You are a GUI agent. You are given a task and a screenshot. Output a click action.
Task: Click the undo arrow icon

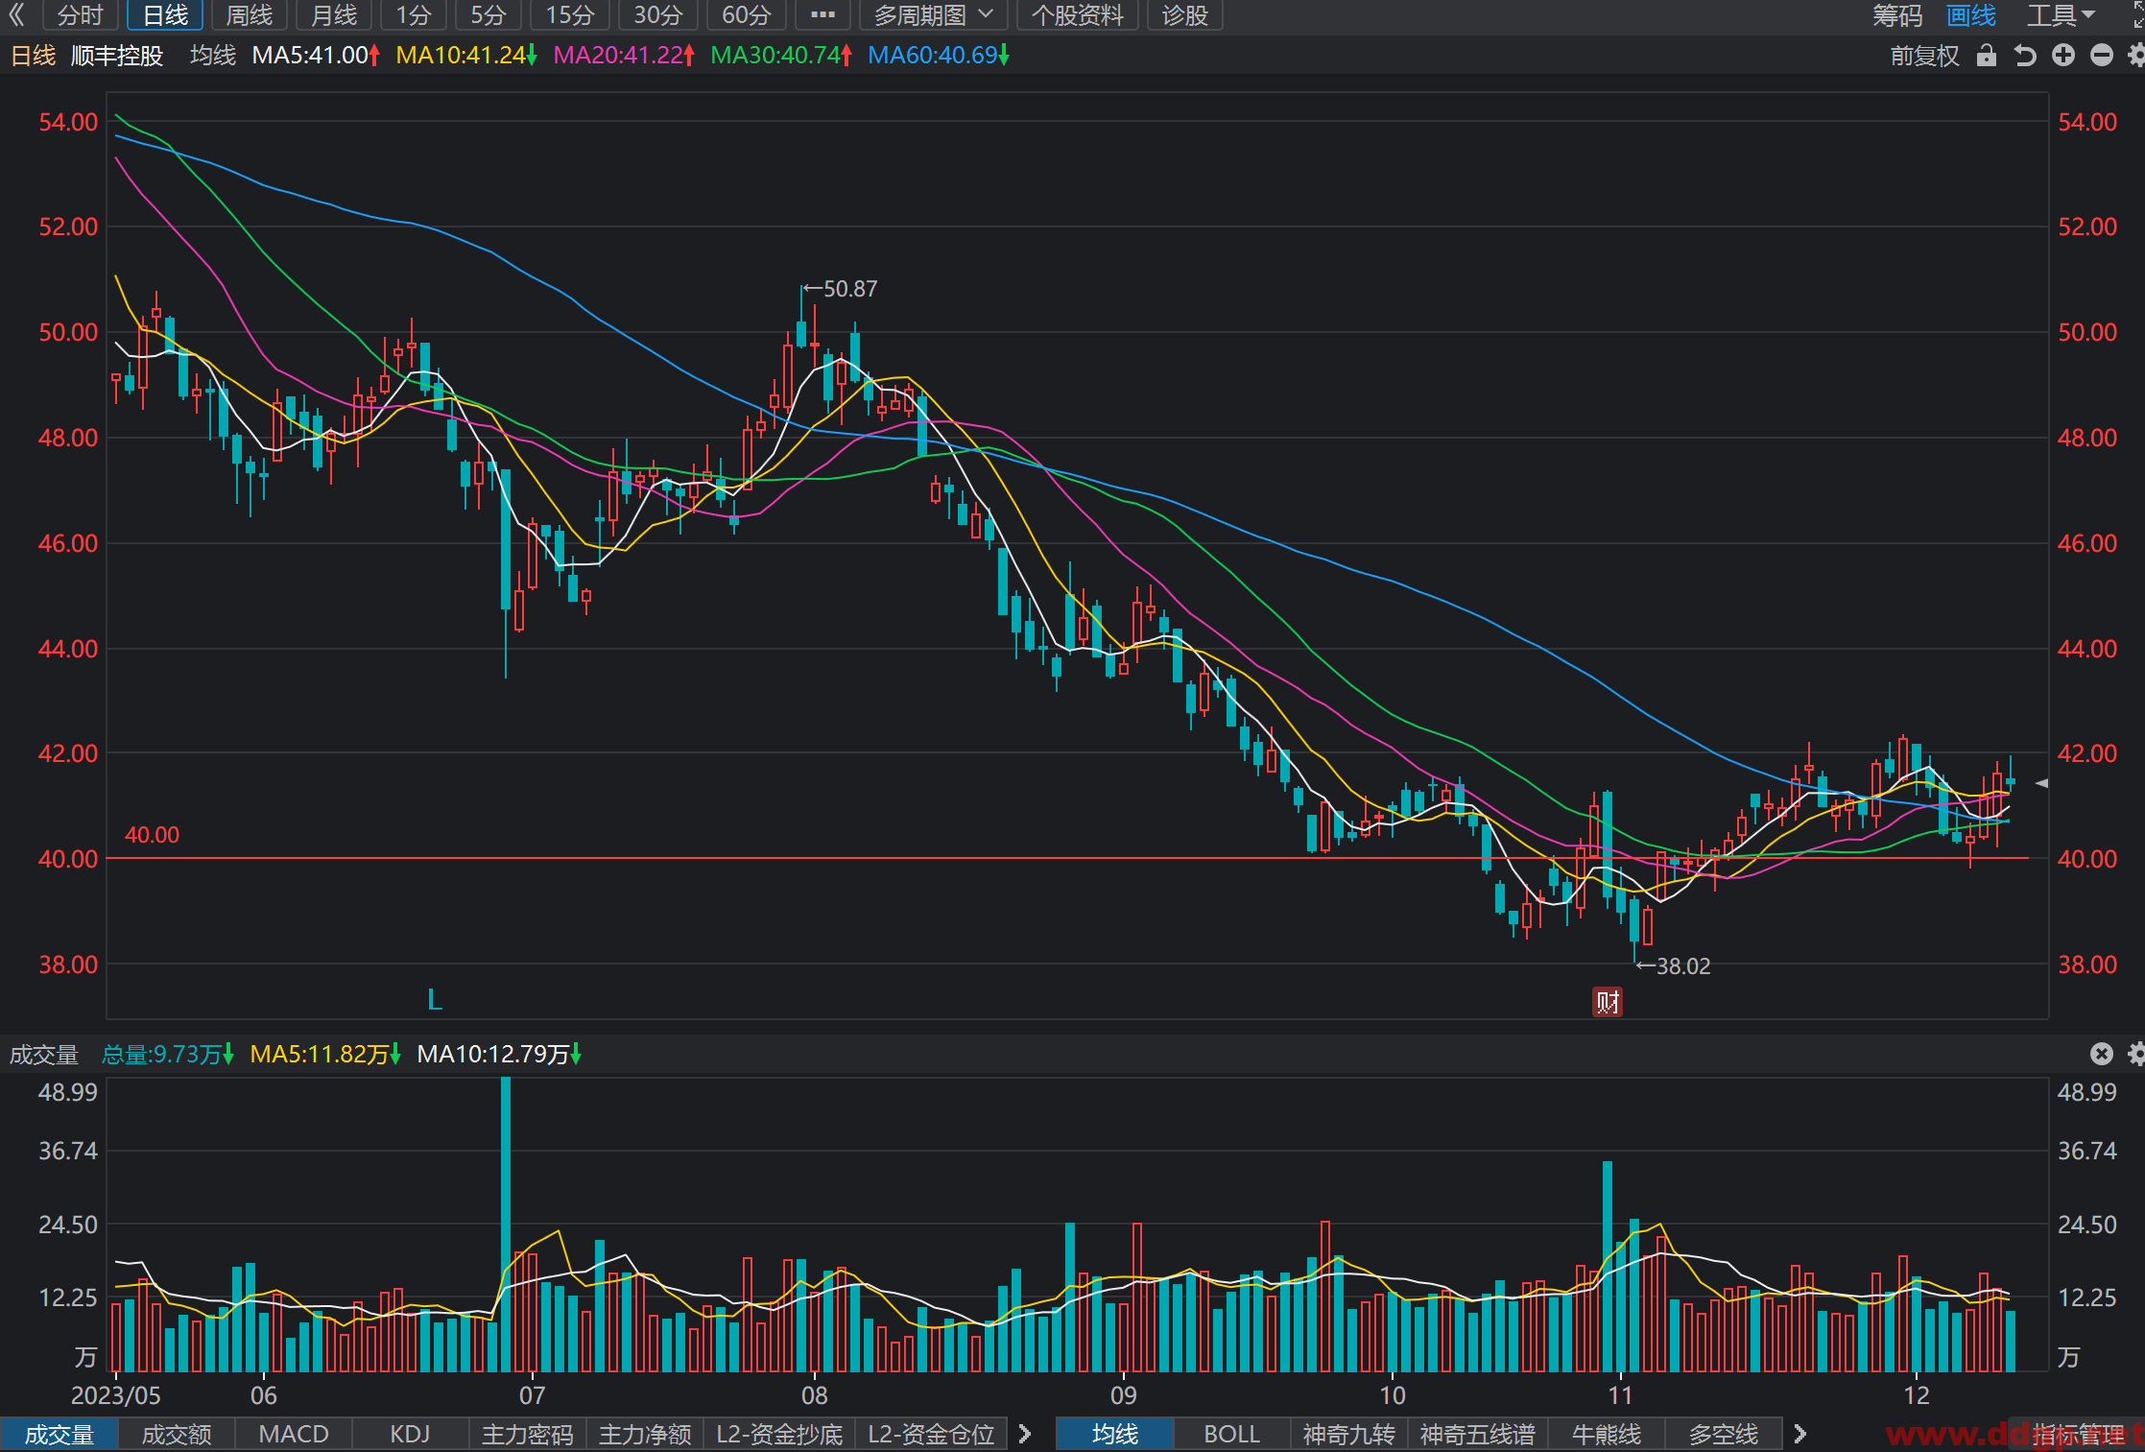click(x=2025, y=56)
